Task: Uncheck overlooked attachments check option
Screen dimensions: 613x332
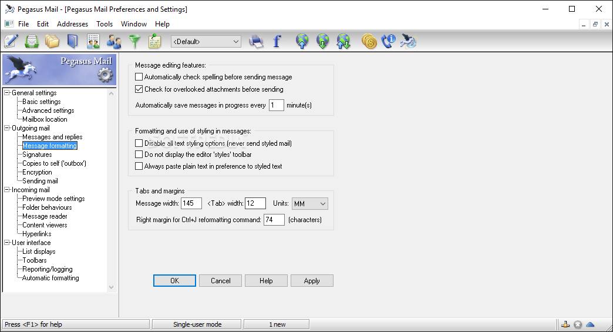Action: pos(139,89)
